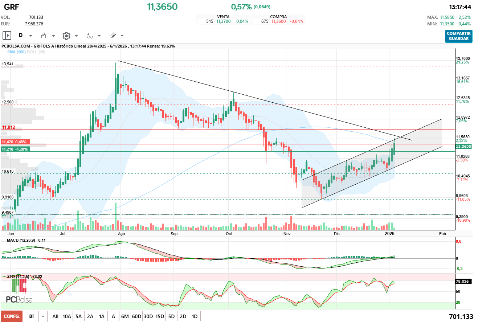Select the 10A time range
Image resolution: width=478 pixels, height=324 pixels.
[x=67, y=316]
